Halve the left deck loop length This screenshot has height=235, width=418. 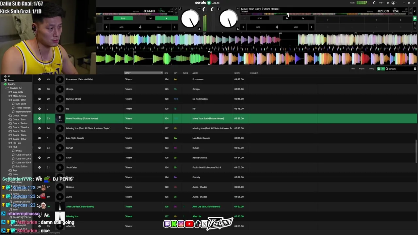pyautogui.click(x=106, y=27)
